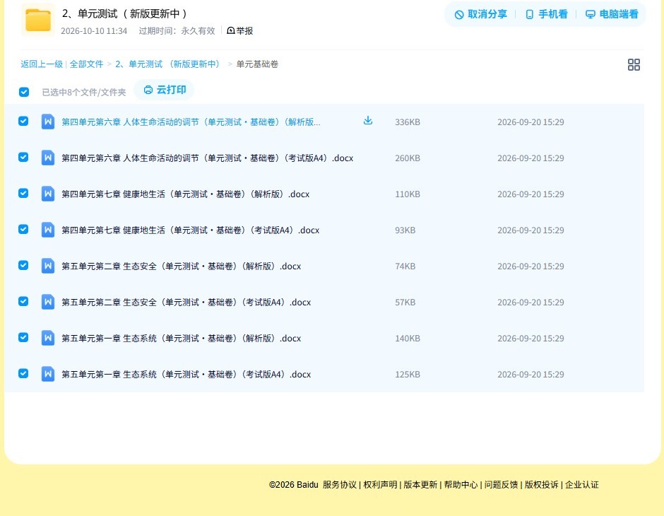Go back via 返回上一级 link
Viewport: 664px width, 516px height.
click(x=42, y=64)
